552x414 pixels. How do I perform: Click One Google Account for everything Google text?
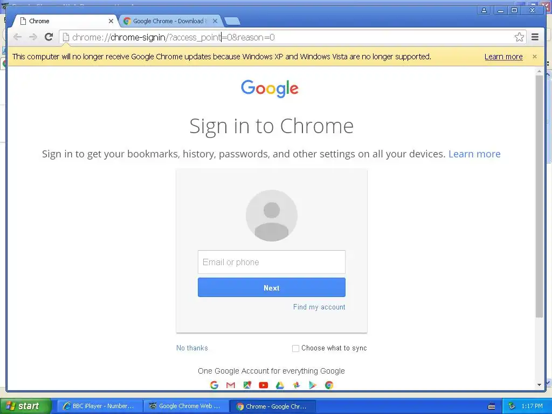pos(271,371)
